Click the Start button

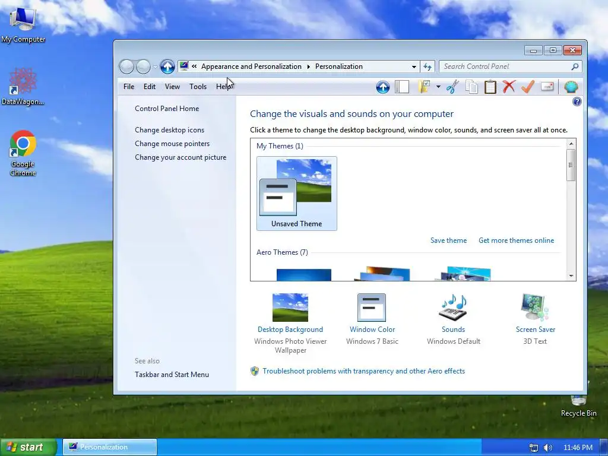pyautogui.click(x=28, y=447)
